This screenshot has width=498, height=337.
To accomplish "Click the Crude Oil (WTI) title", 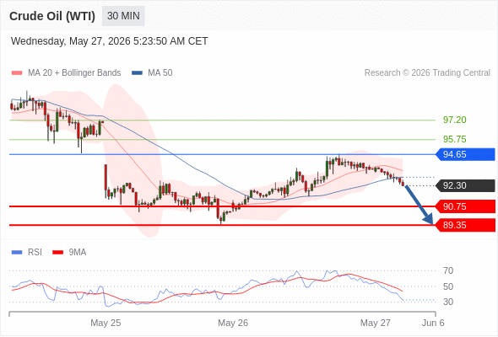I will [52, 16].
